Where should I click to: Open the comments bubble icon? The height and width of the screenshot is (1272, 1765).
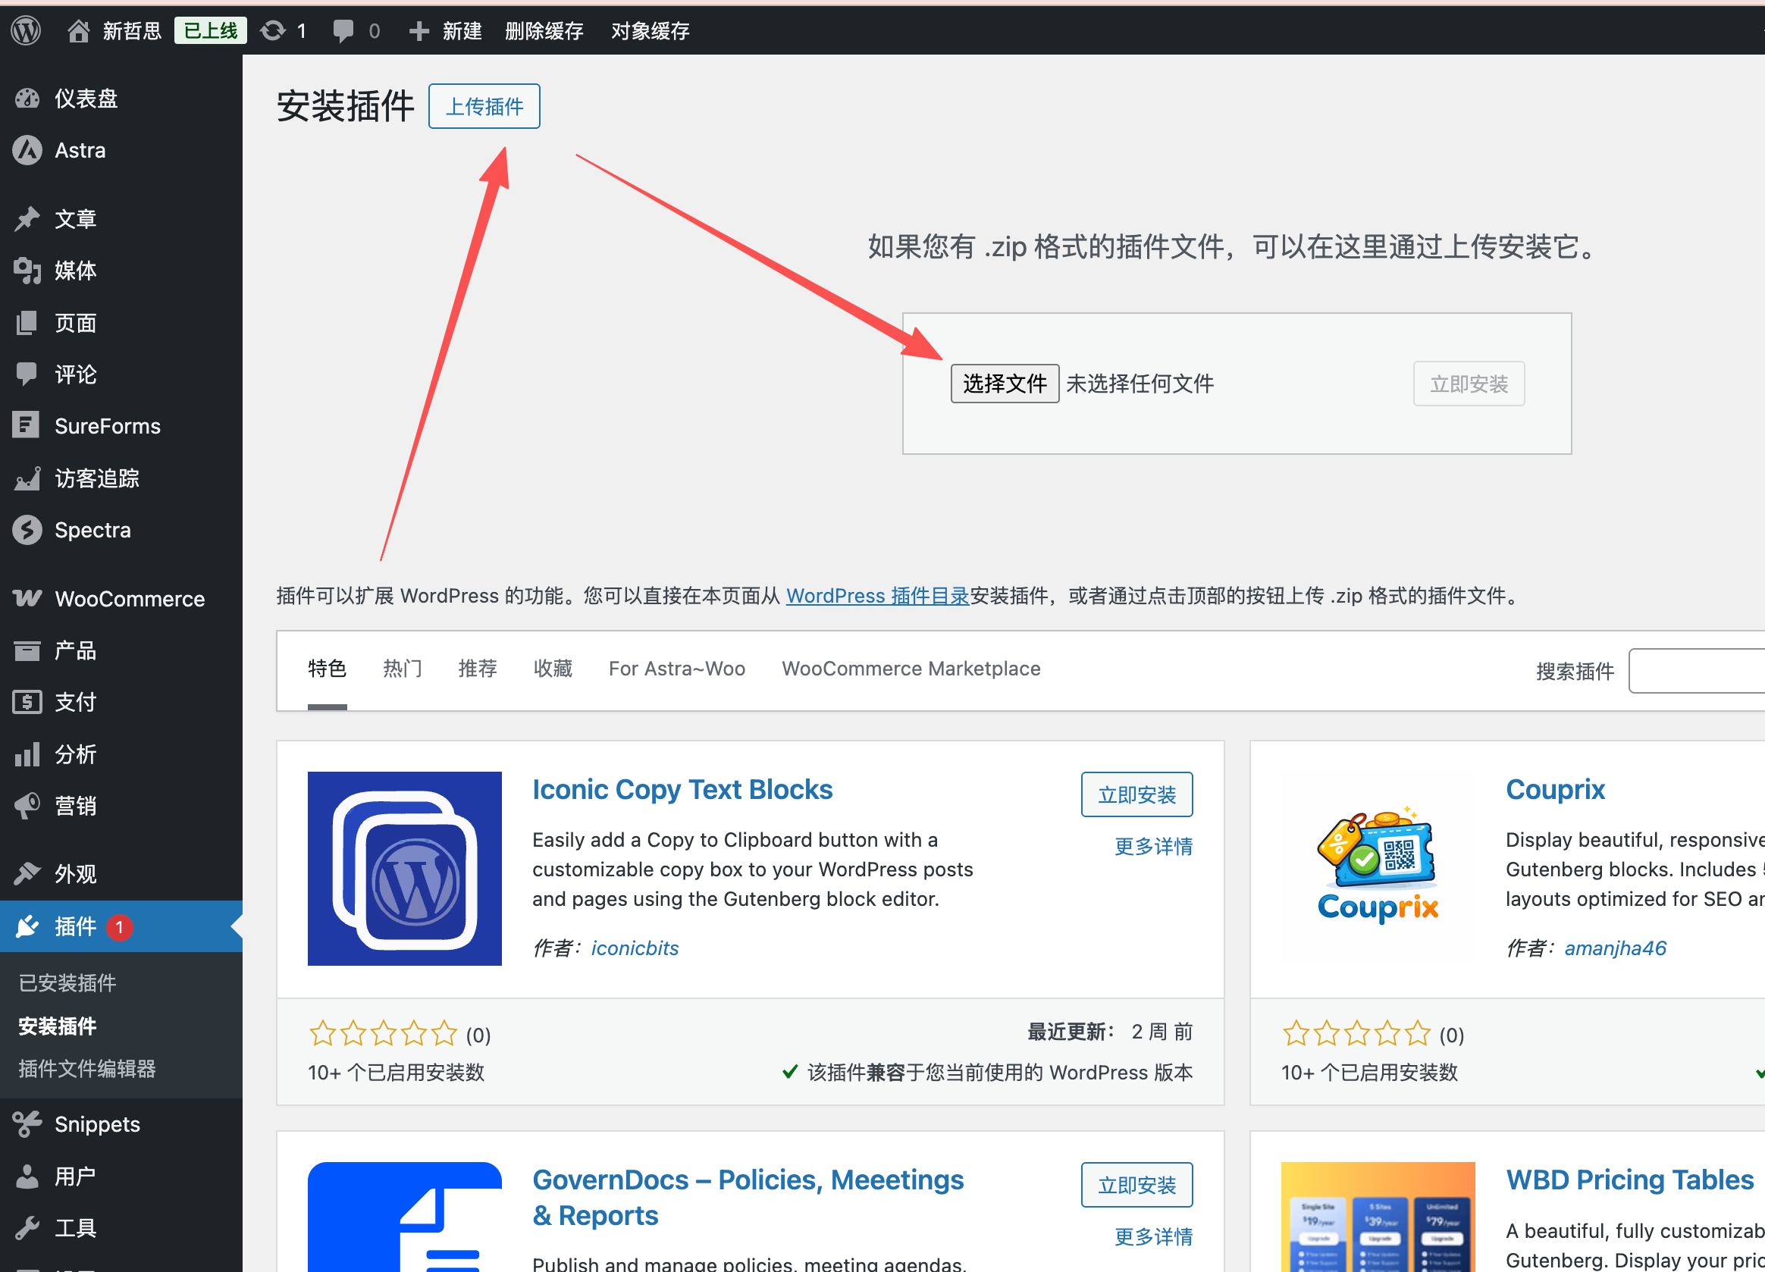[x=343, y=30]
